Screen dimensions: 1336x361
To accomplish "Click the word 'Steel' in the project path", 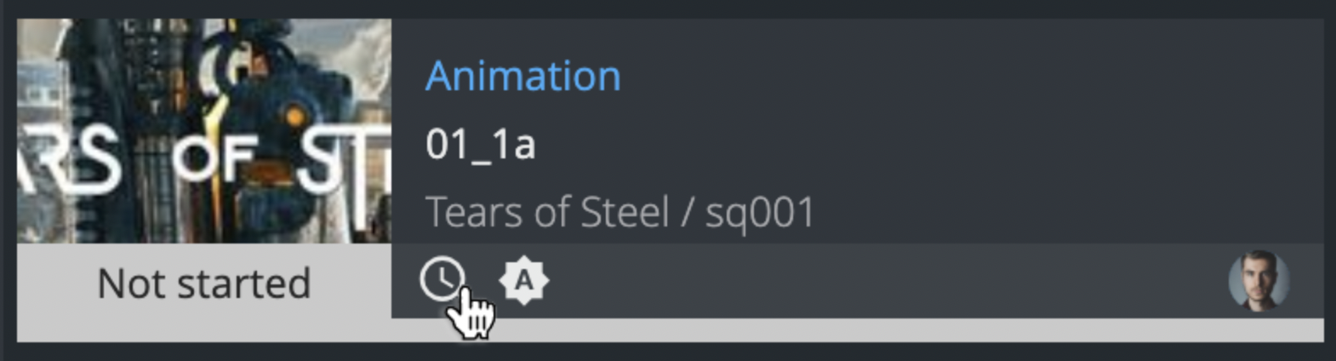I will pos(625,212).
